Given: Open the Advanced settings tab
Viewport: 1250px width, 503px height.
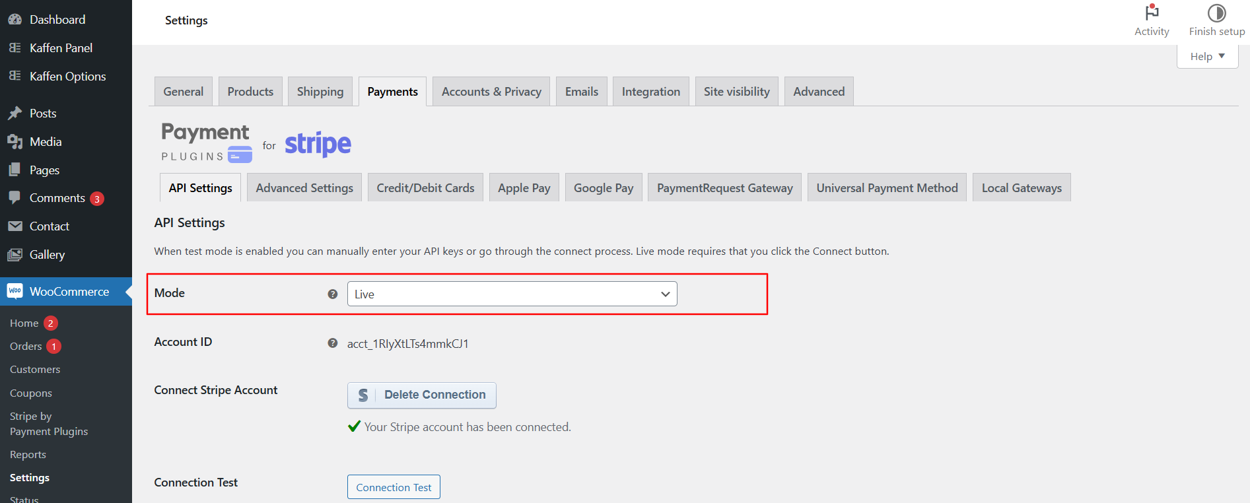Looking at the screenshot, I should point(819,92).
